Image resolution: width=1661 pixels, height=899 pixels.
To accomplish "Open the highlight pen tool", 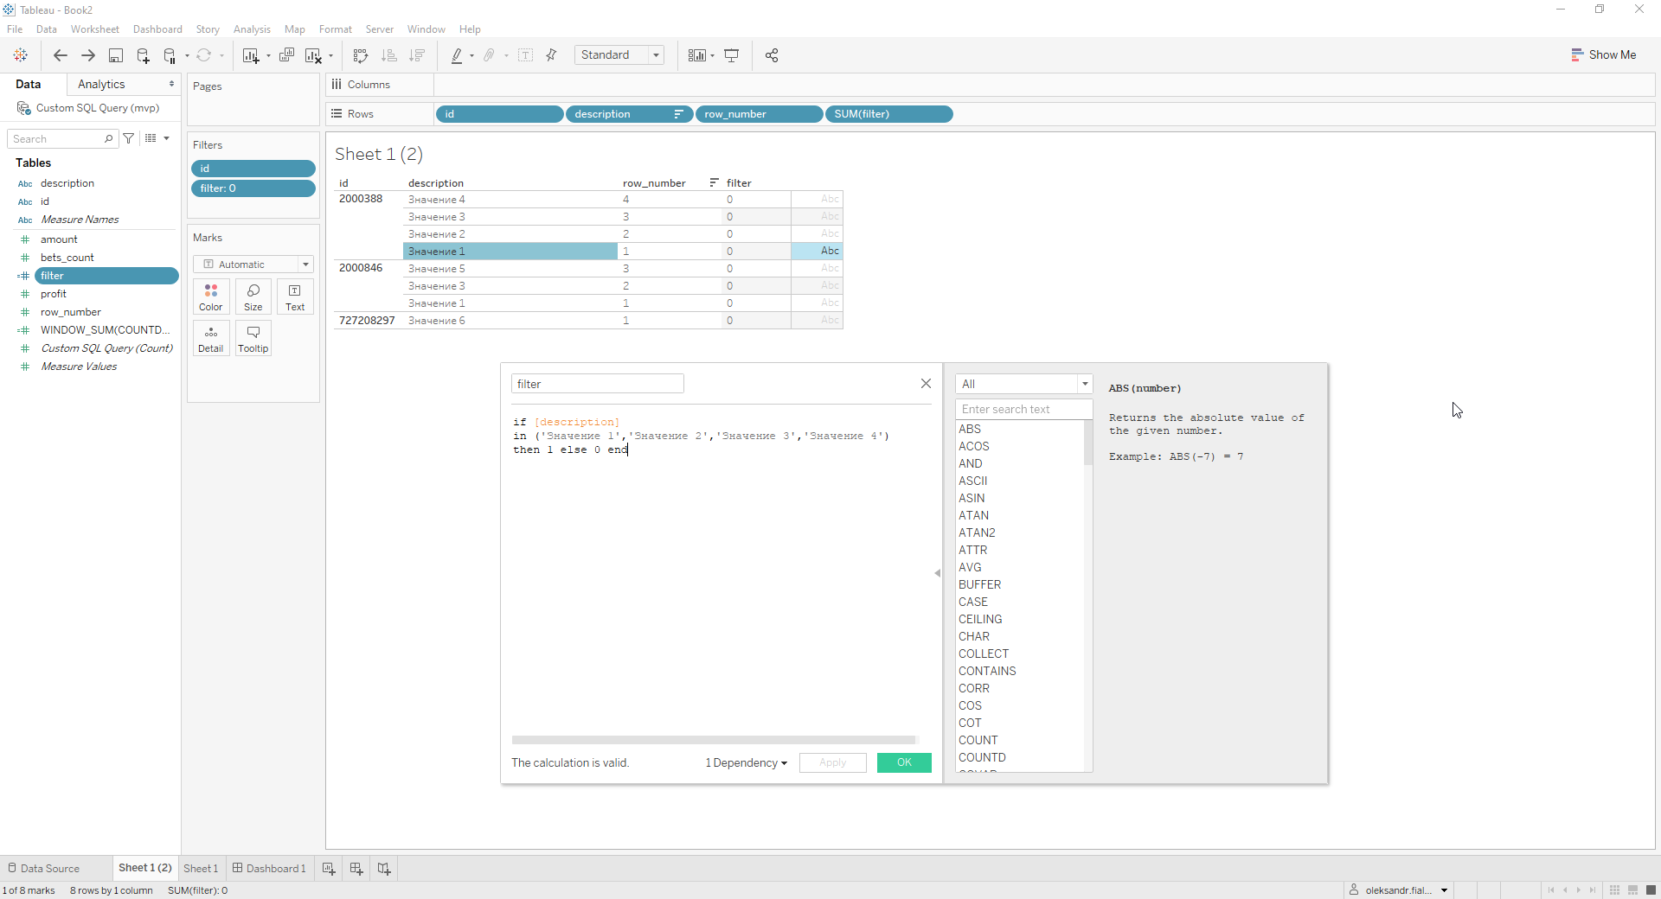I will [x=457, y=55].
